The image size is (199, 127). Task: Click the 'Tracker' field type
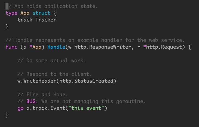(46, 20)
